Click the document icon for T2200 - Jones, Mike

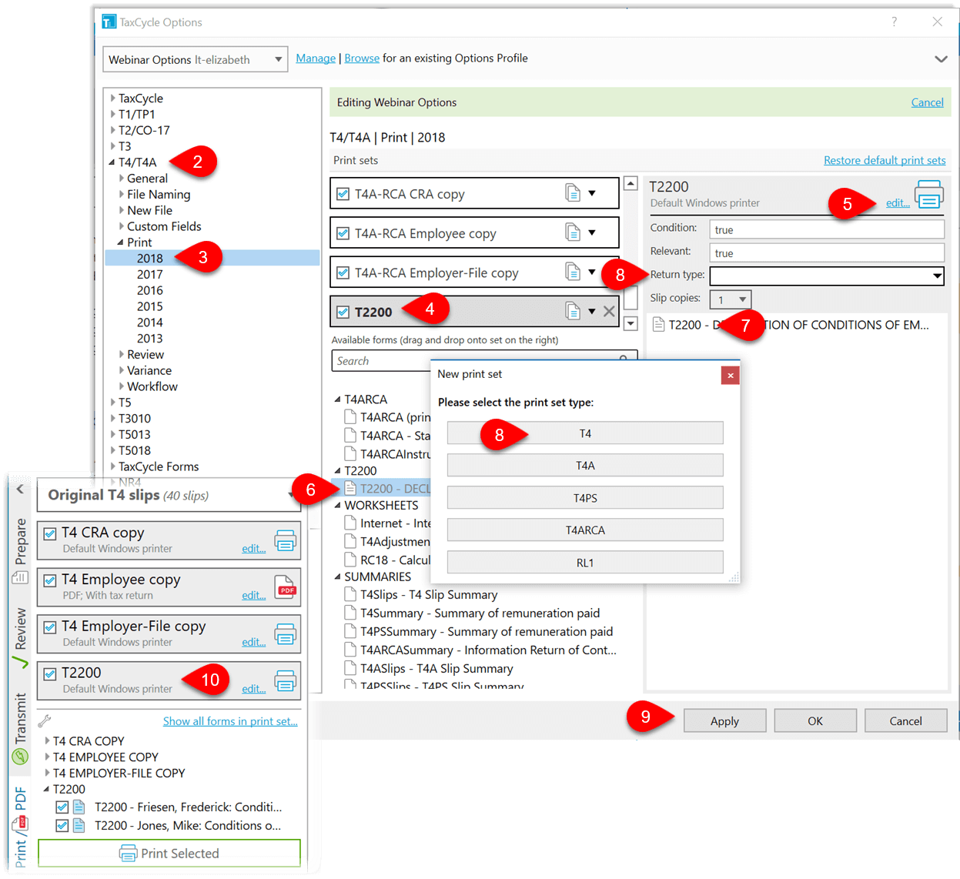tap(79, 826)
